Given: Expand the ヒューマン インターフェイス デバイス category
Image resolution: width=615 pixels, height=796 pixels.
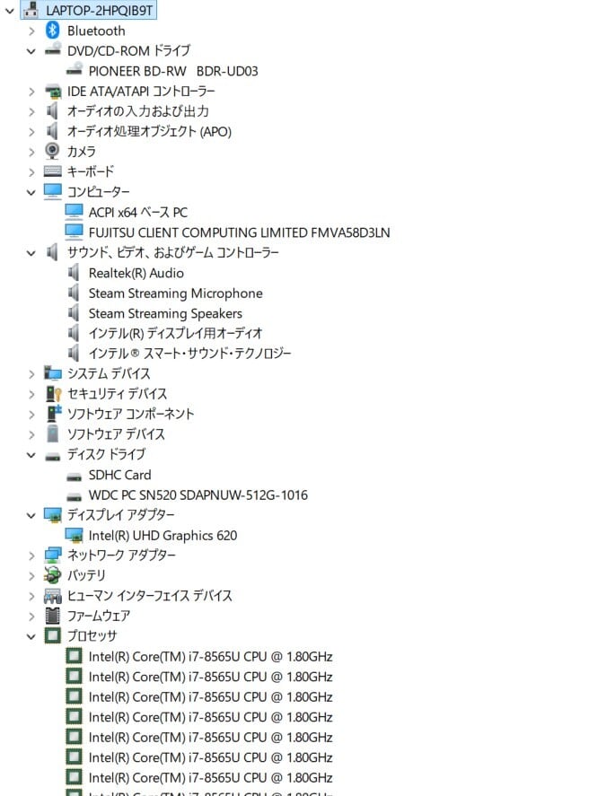Looking at the screenshot, I should pyautogui.click(x=31, y=596).
